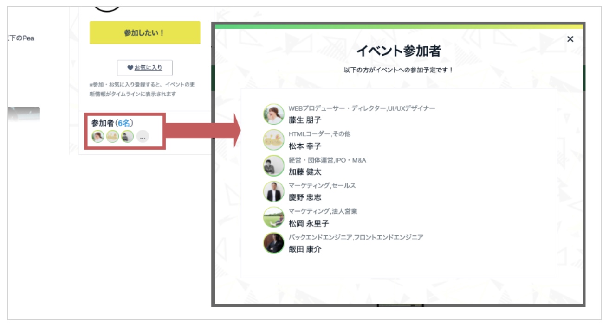The width and height of the screenshot is (609, 329).
Task: Select the name 松本 幸子
Action: tap(305, 146)
